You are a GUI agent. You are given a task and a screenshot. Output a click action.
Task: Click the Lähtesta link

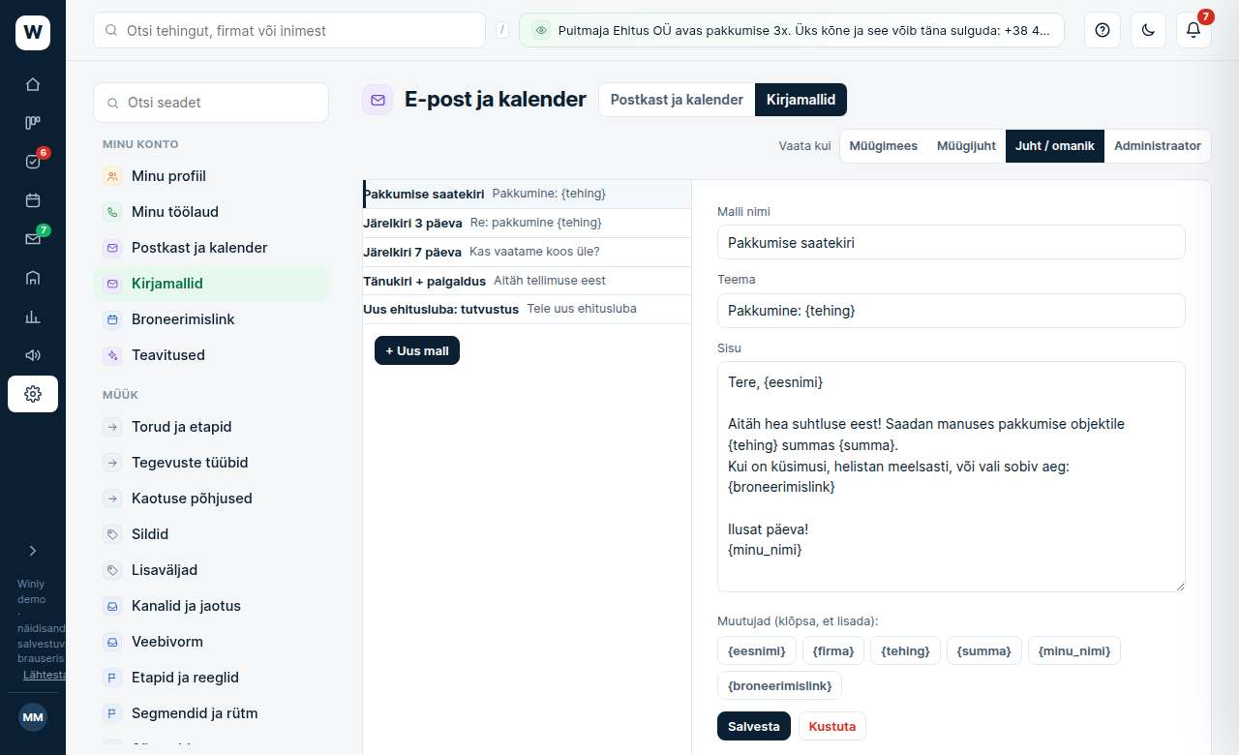pos(45,675)
